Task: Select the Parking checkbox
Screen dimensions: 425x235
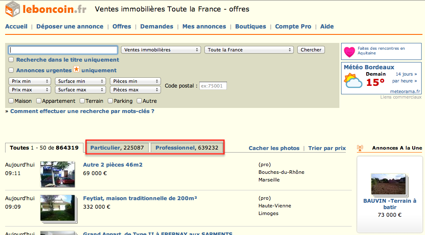Action: click(110, 101)
